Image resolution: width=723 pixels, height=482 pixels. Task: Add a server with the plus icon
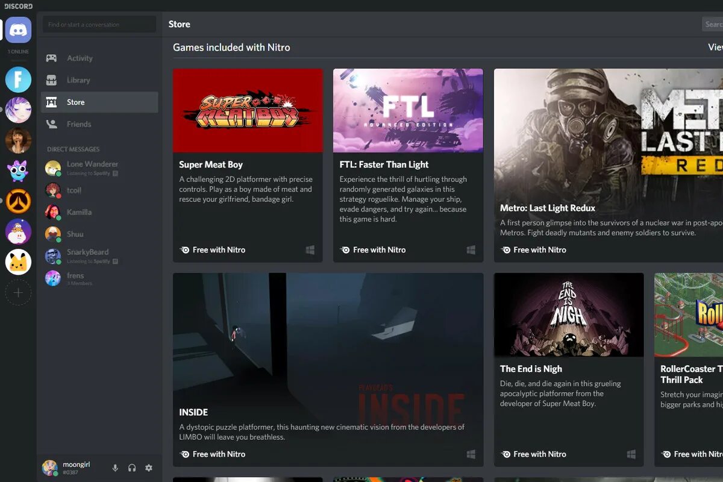point(18,292)
